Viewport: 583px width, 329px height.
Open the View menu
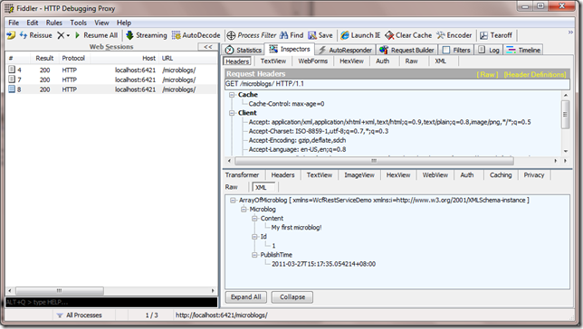pos(101,23)
